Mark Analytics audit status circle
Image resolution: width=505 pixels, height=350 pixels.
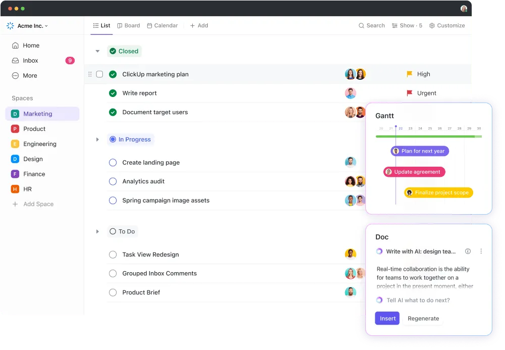point(113,181)
